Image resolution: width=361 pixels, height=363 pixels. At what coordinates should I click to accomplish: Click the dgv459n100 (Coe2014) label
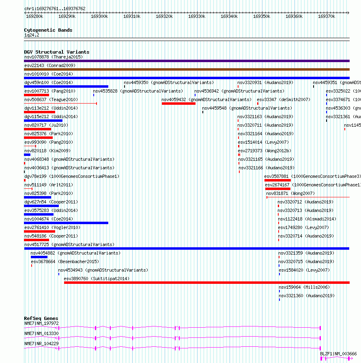coord(49,83)
